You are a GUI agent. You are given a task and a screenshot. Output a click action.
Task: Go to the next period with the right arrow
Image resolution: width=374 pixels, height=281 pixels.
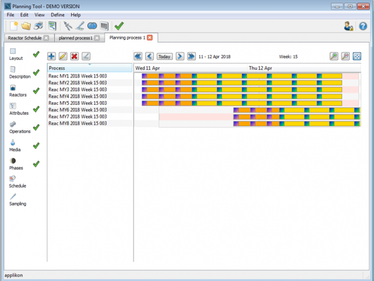pos(180,56)
